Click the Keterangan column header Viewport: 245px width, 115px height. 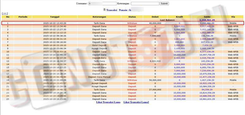[x=99, y=17]
